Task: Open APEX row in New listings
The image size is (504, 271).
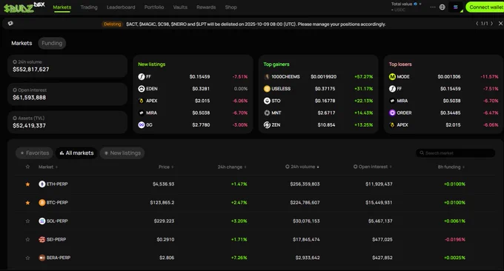Action: coord(193,101)
